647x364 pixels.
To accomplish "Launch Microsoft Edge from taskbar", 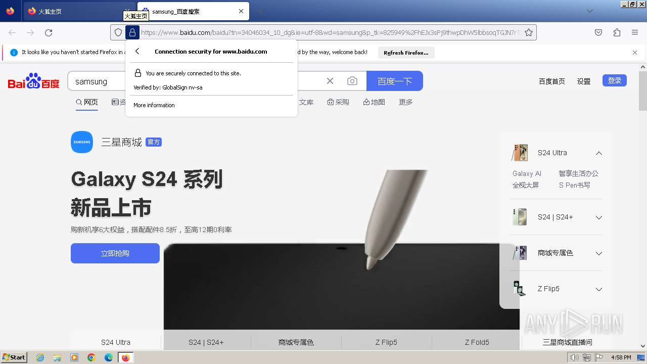I will pos(109,357).
